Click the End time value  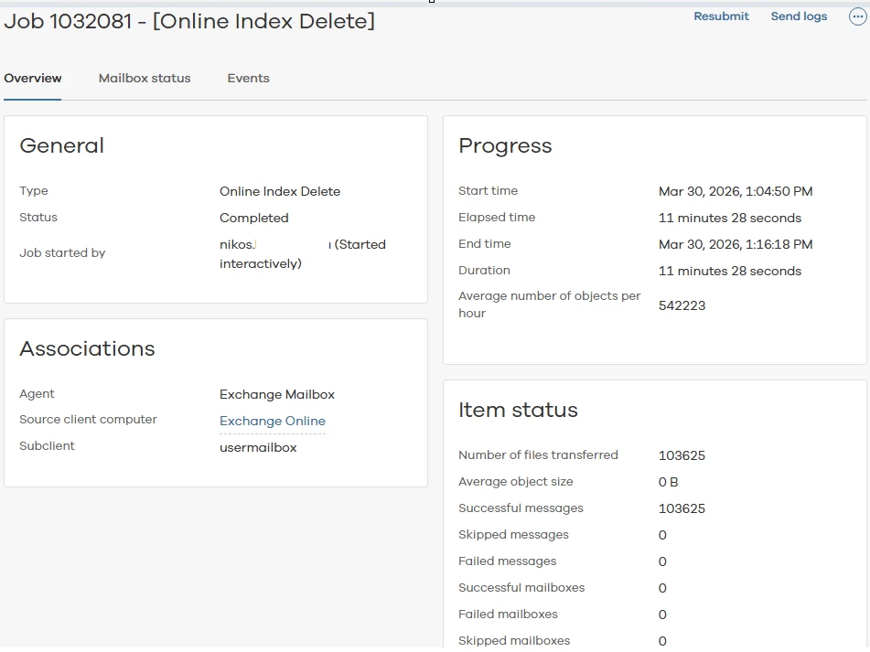(736, 245)
